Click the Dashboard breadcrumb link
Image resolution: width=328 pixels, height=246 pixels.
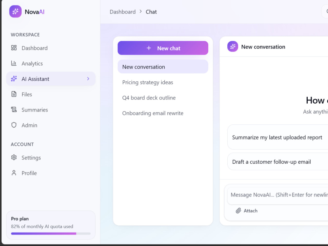(123, 12)
